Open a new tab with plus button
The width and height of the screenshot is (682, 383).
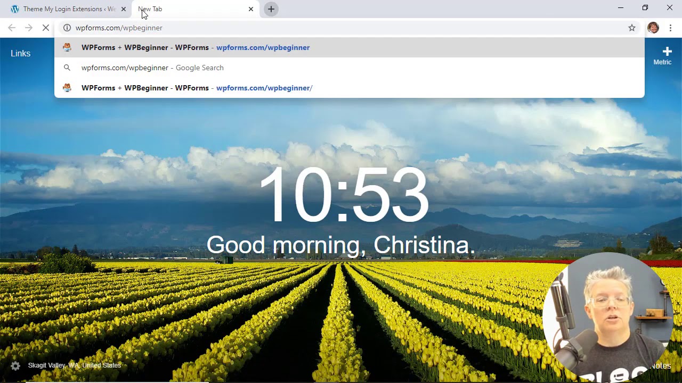[x=271, y=9]
